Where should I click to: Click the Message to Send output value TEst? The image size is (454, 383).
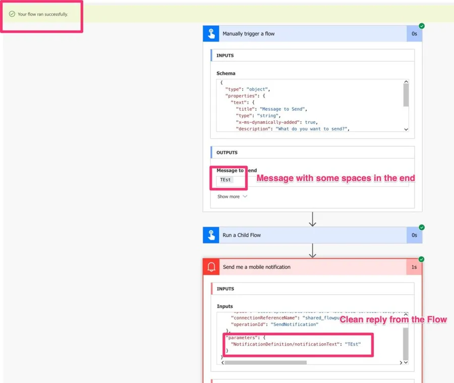(x=225, y=179)
